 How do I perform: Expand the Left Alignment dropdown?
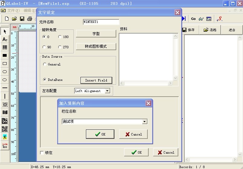pos(107,91)
